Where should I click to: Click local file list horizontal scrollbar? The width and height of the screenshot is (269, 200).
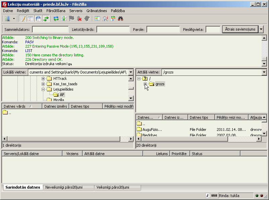click(x=64, y=139)
